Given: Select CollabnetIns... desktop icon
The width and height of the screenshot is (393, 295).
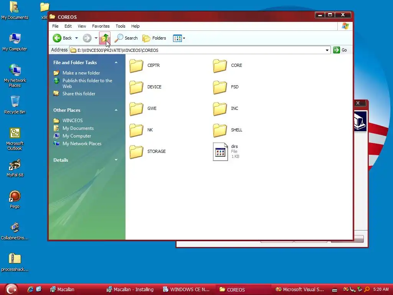Looking at the screenshot, I should pyautogui.click(x=15, y=231).
